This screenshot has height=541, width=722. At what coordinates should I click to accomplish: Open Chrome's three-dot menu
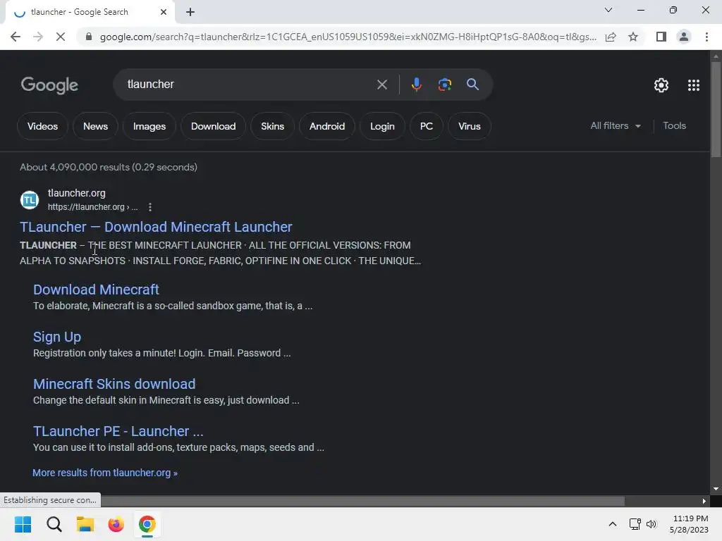tap(706, 37)
